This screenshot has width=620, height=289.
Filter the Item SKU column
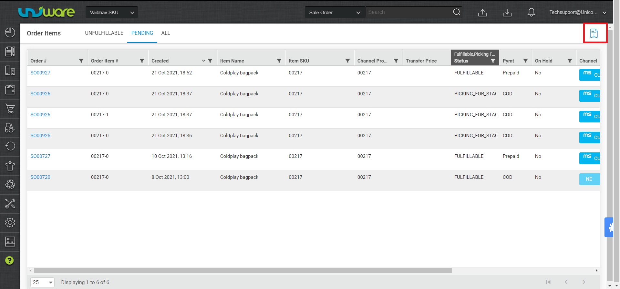coord(348,61)
